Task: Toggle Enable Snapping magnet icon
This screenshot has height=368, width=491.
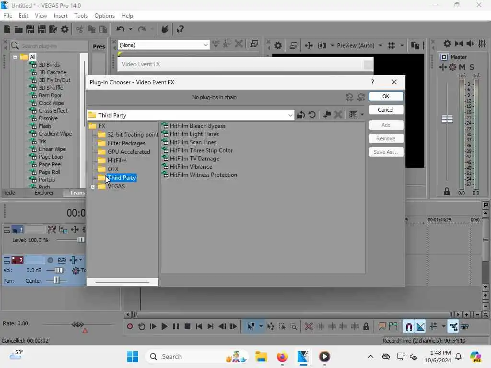Action: coord(409,327)
